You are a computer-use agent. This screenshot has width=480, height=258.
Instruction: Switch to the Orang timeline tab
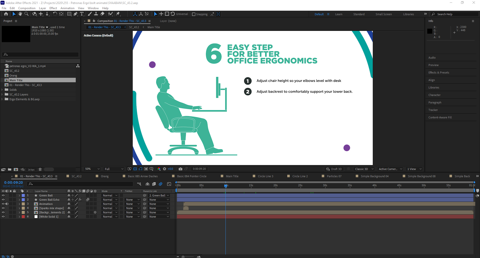coord(104,176)
